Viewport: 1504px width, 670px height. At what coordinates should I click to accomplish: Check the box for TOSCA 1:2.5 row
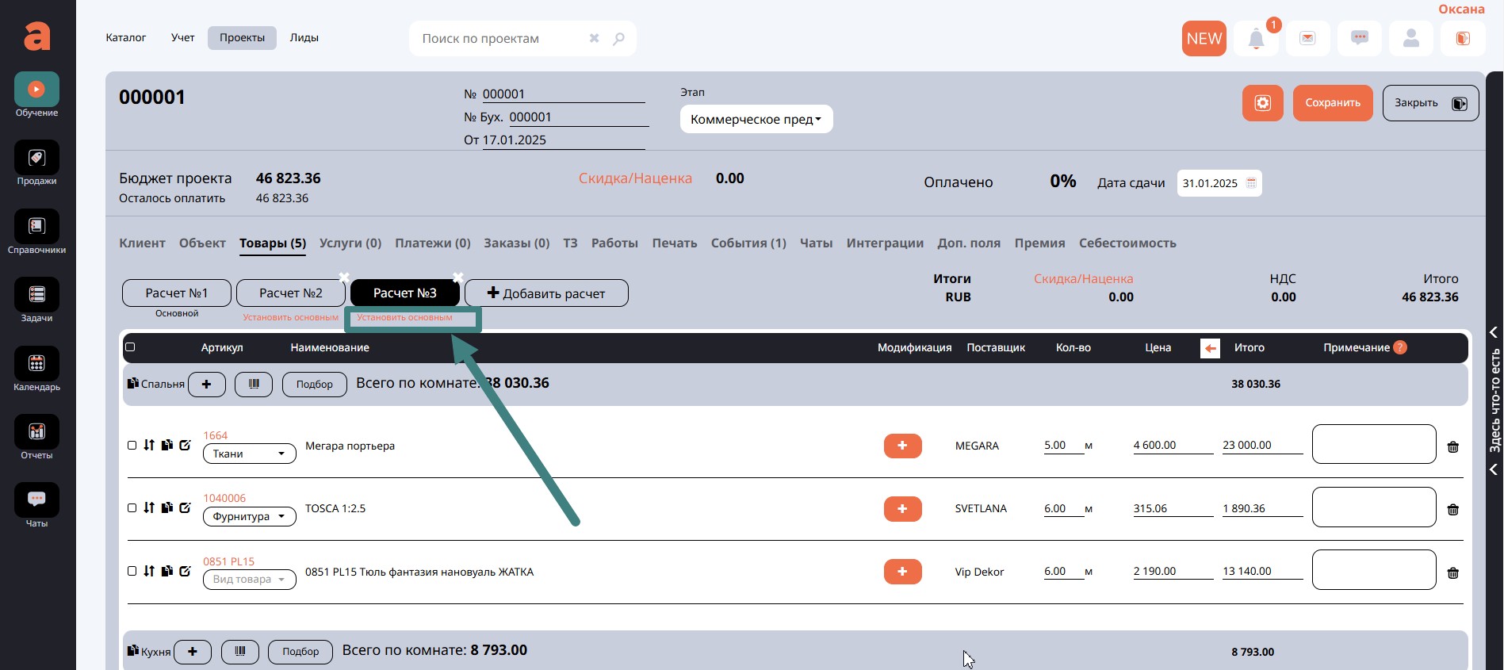[x=132, y=508]
